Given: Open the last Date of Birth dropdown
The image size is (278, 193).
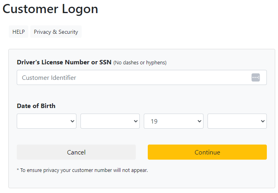Looking at the screenshot, I should 237,121.
